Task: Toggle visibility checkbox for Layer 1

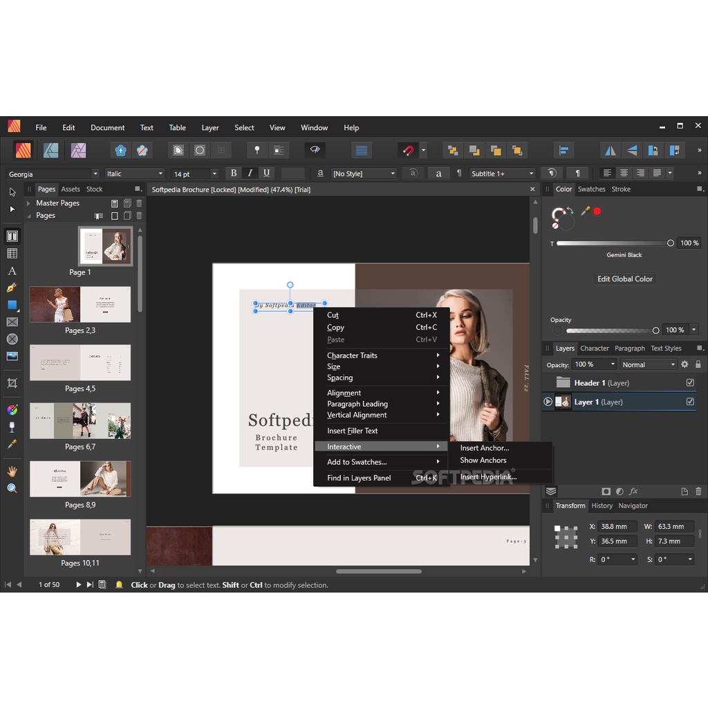Action: click(690, 402)
